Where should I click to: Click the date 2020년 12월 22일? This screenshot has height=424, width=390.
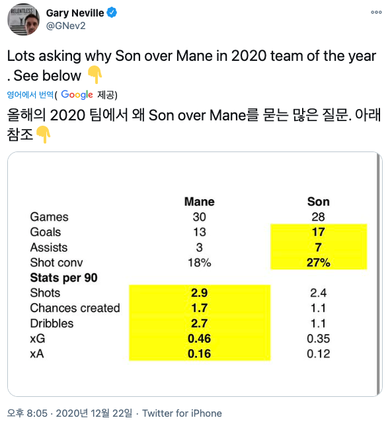tap(94, 413)
